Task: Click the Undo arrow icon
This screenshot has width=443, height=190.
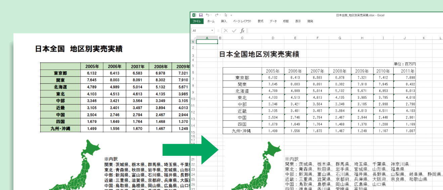Action: click(207, 15)
